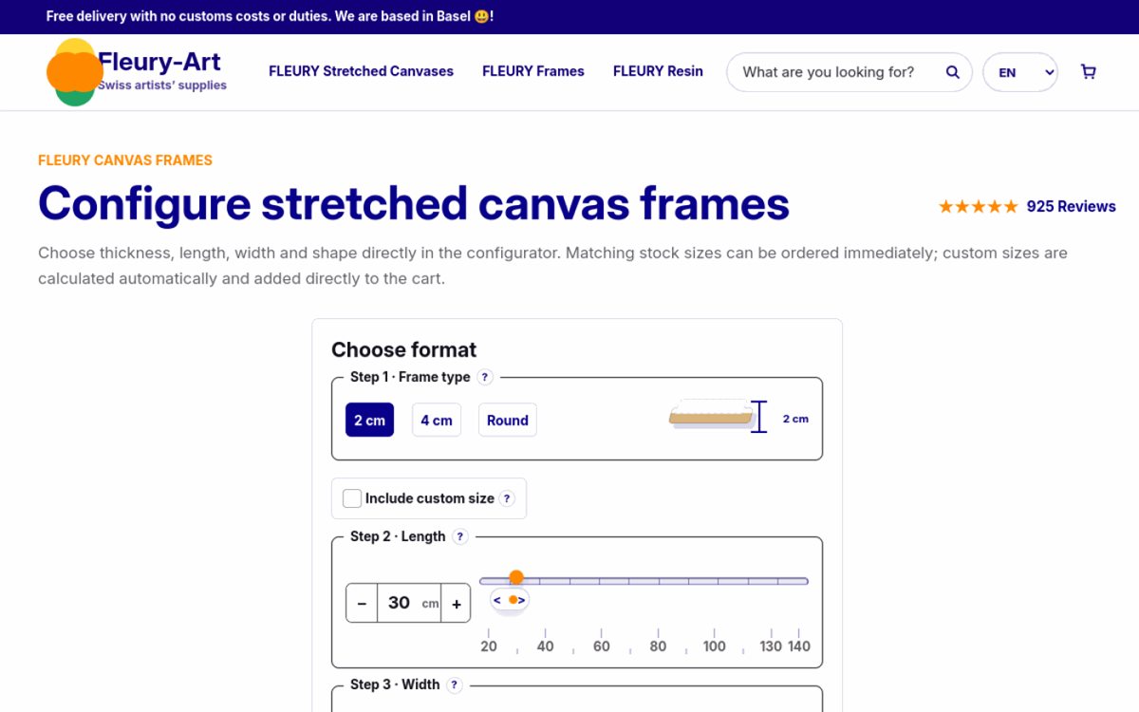The width and height of the screenshot is (1139, 712).
Task: Open FLEURY Resin menu
Action: (x=658, y=71)
